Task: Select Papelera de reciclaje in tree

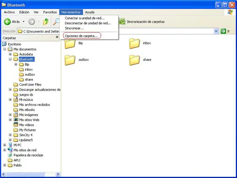Action: coord(28,155)
